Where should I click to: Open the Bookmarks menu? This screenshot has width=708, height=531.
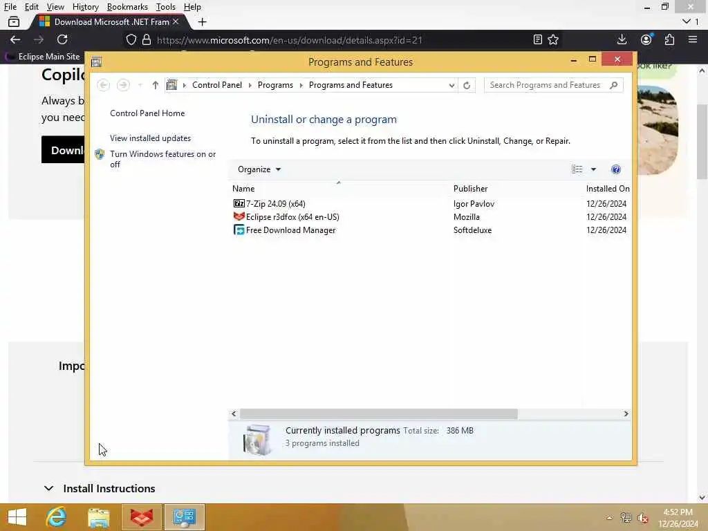[x=127, y=7]
